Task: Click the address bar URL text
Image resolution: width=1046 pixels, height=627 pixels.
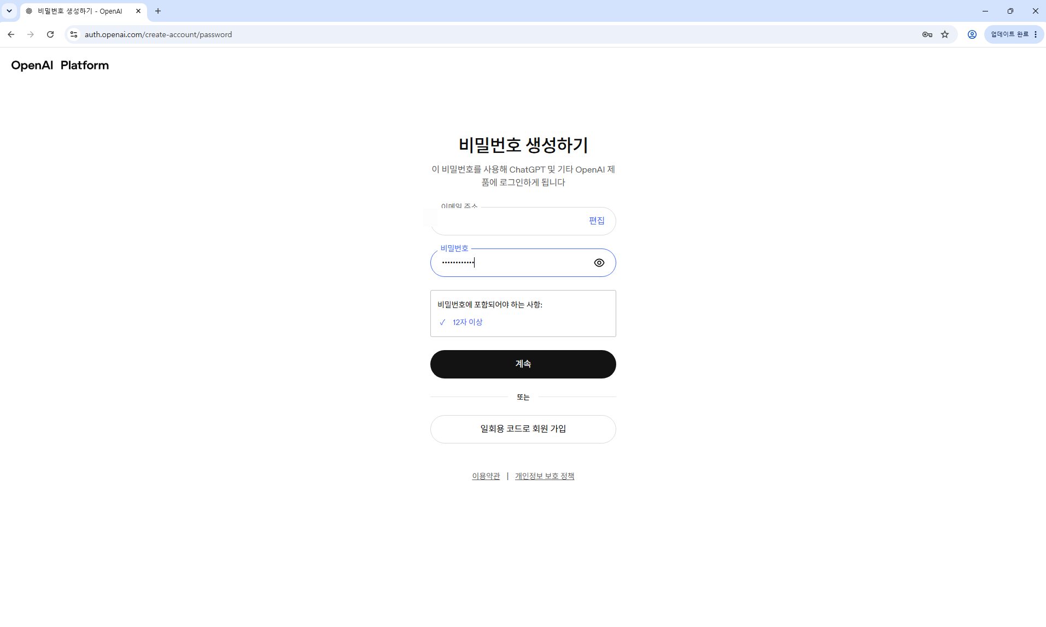Action: pyautogui.click(x=158, y=34)
